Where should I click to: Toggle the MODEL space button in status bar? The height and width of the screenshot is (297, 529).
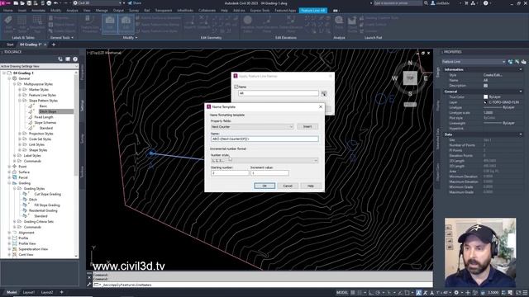click(x=342, y=293)
